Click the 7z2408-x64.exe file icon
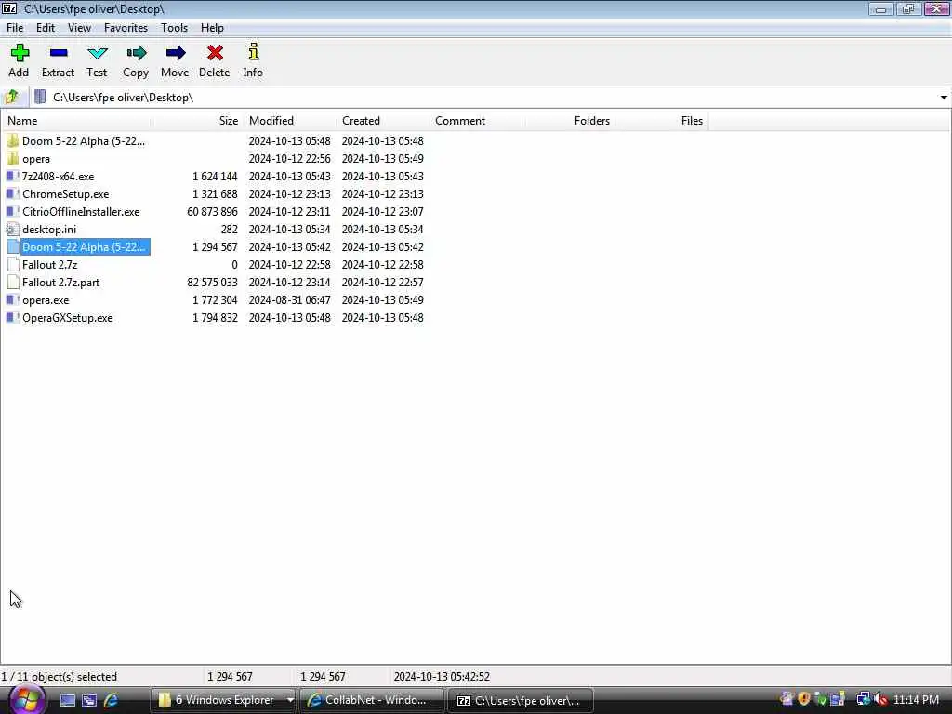This screenshot has width=952, height=714. tap(13, 176)
